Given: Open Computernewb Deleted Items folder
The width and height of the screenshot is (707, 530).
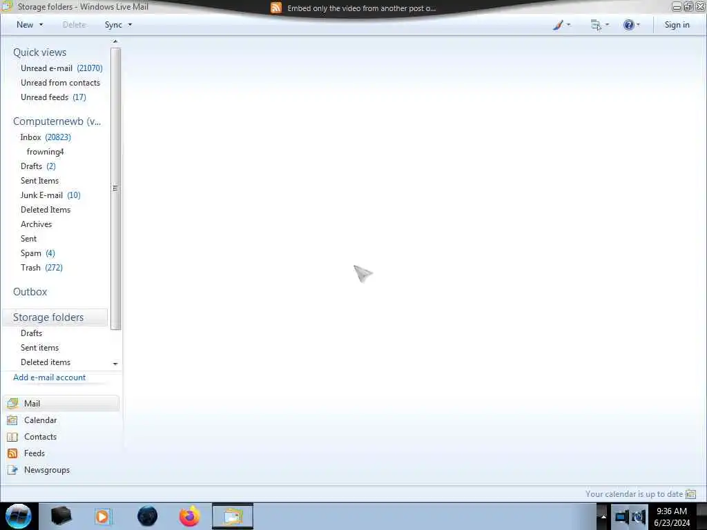Looking at the screenshot, I should click(x=46, y=210).
